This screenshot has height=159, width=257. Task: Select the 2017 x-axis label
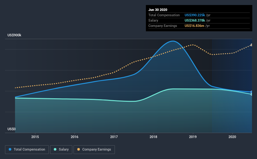[x=114, y=137]
